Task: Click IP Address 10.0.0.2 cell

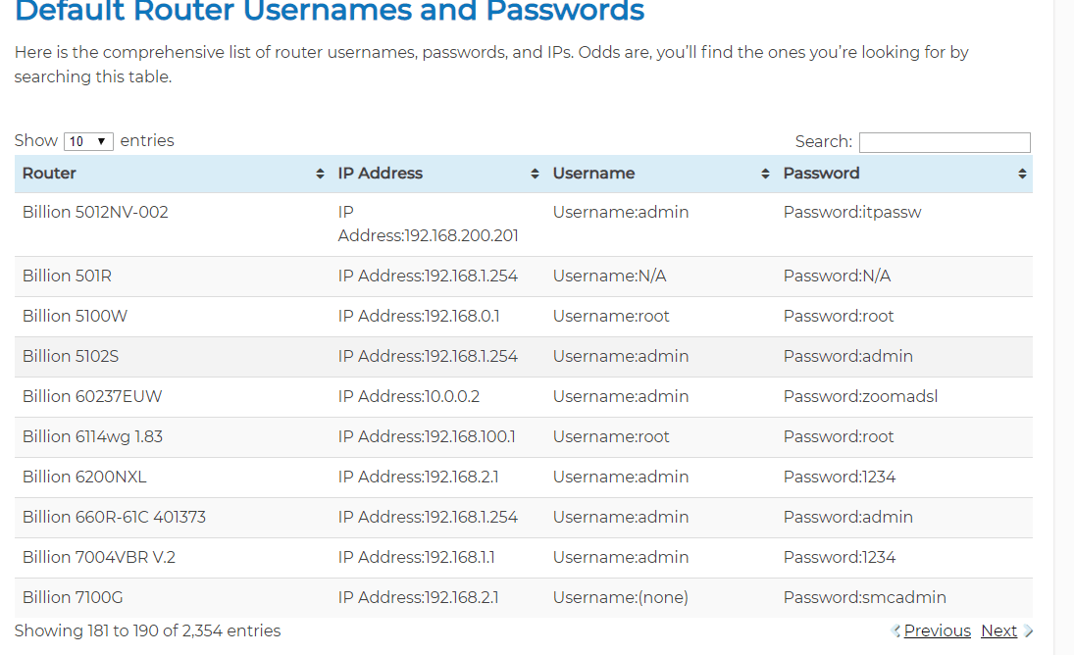Action: pyautogui.click(x=437, y=397)
